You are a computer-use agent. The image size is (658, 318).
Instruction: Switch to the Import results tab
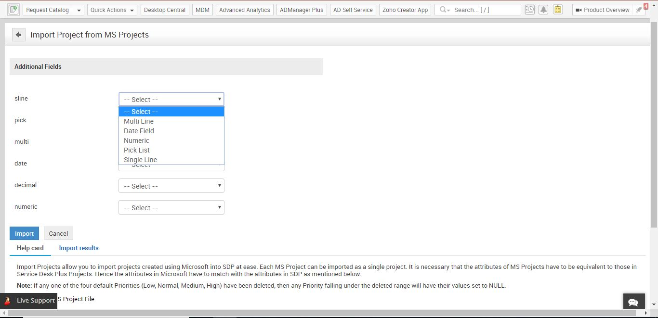[79, 248]
